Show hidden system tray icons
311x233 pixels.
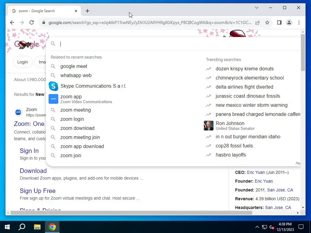257,227
